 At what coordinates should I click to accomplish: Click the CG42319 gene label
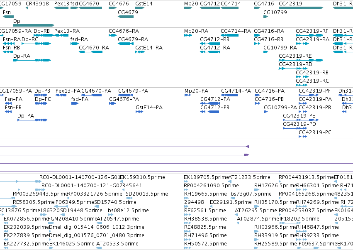(x=290, y=4)
